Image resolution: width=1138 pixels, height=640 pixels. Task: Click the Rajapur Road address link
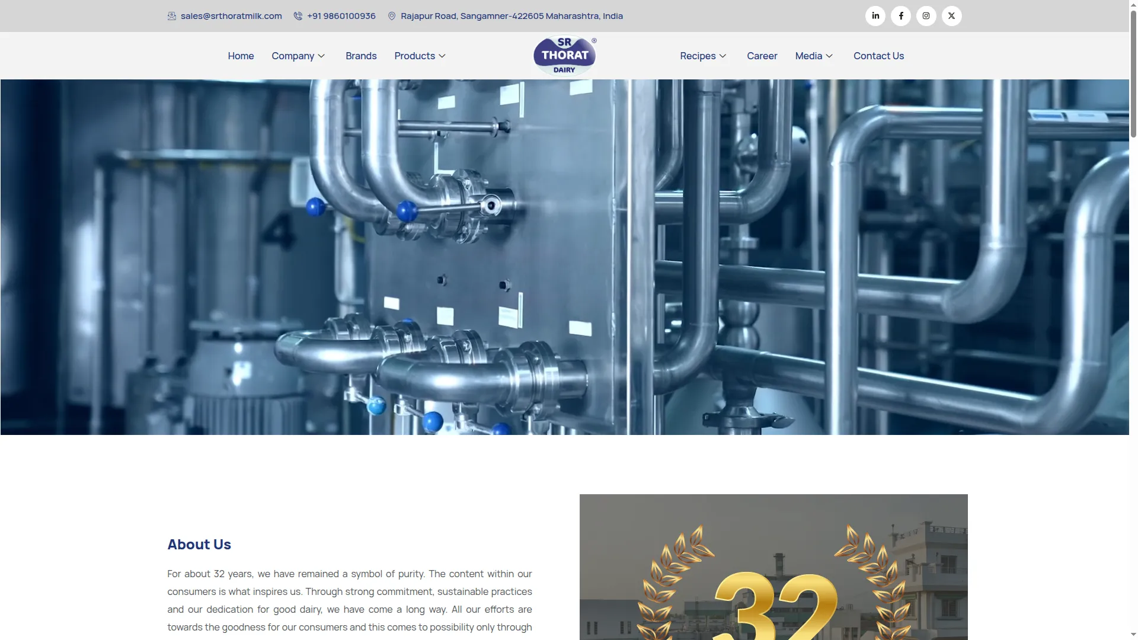(x=512, y=16)
